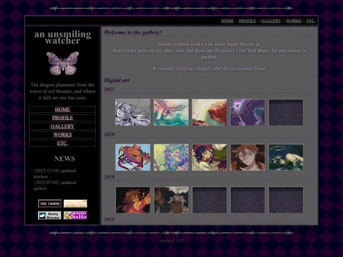Click the 'an unsmiling watcher' site title

tap(62, 37)
